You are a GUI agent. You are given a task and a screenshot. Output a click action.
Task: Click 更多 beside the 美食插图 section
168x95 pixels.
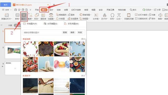[x=83, y=39]
